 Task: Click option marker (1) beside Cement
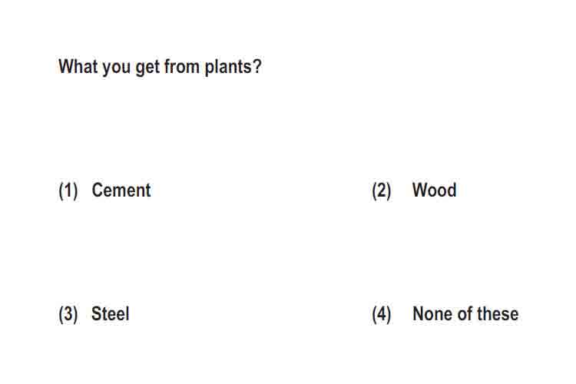pyautogui.click(x=68, y=191)
